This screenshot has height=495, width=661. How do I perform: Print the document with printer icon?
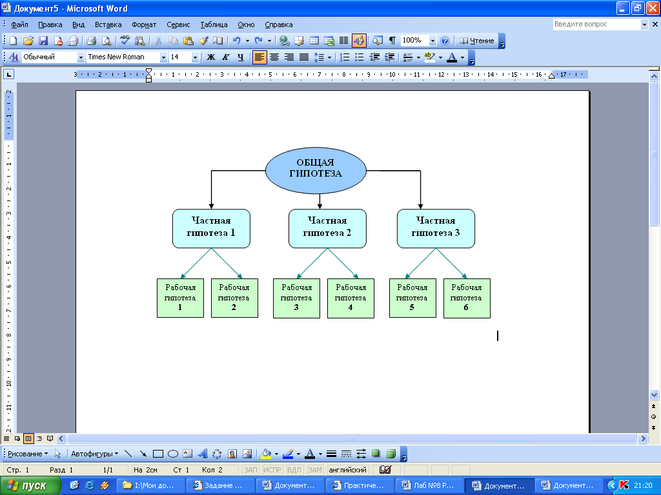pos(91,41)
